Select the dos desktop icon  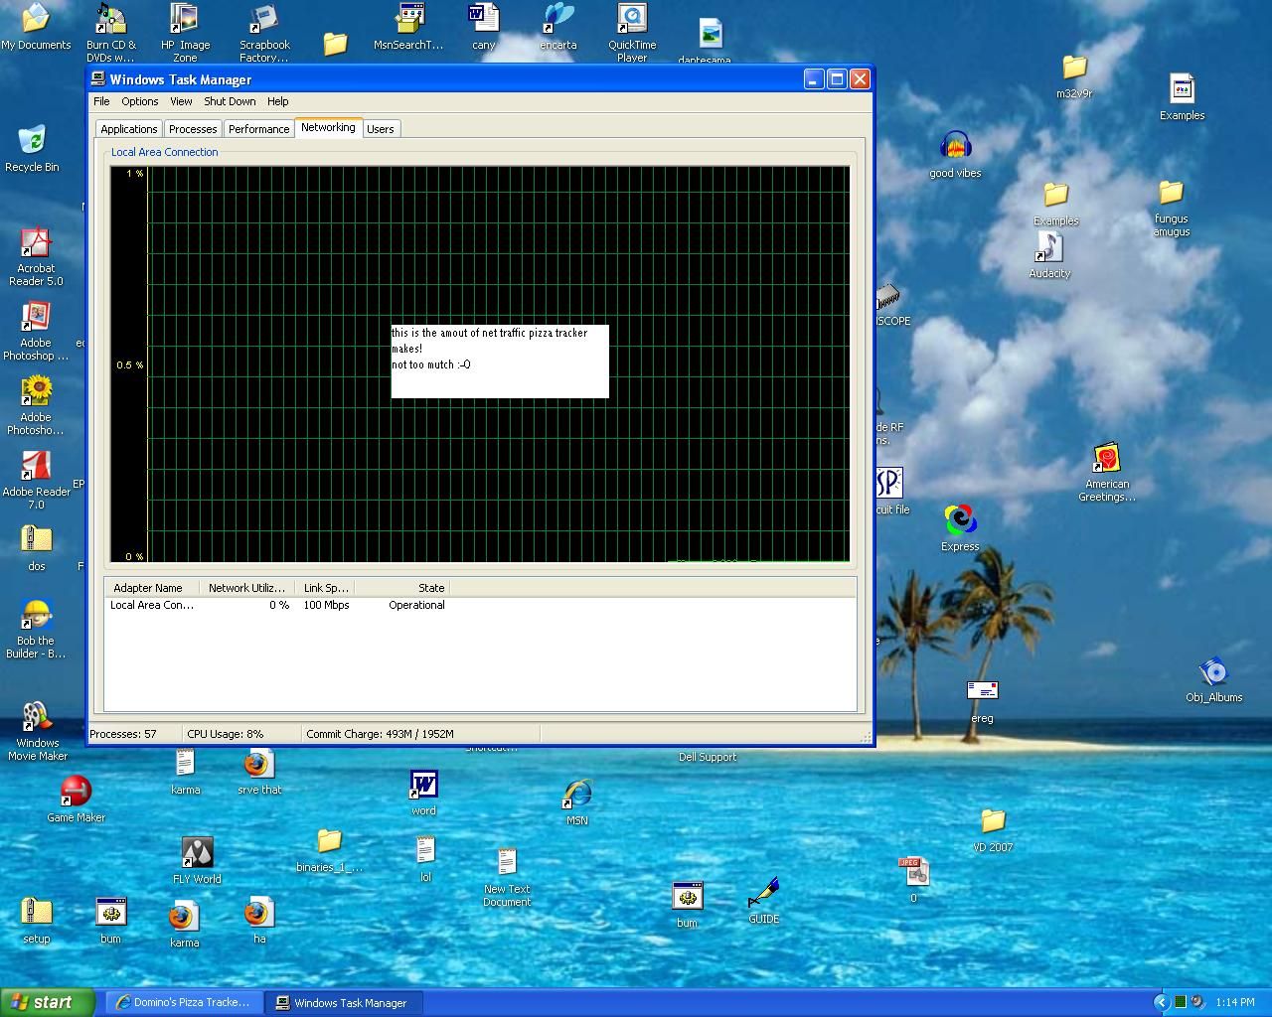click(x=37, y=548)
